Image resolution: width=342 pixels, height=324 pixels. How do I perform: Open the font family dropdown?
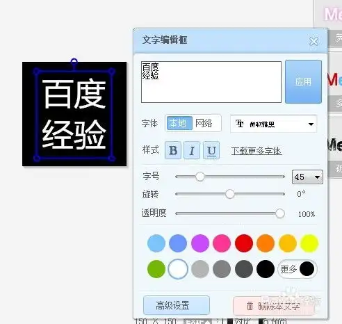tap(273, 124)
